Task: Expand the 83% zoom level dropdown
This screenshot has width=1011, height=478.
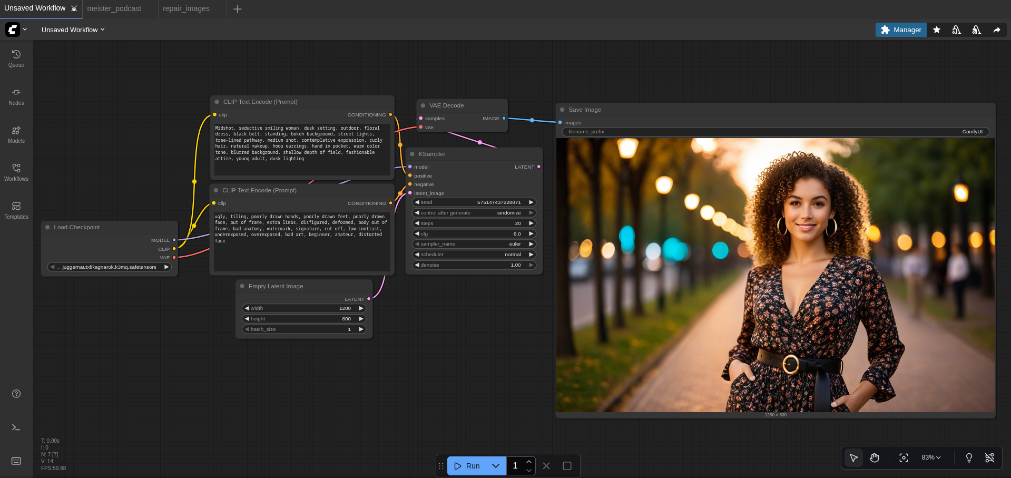Action: (x=931, y=457)
